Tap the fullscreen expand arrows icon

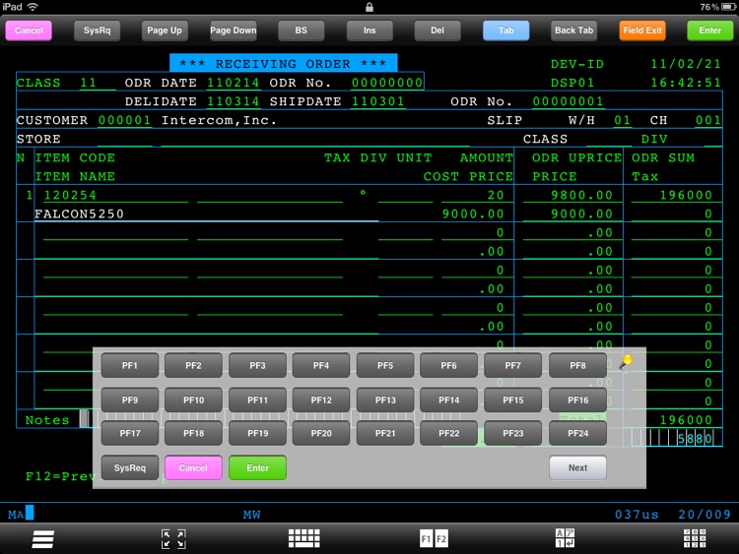pyautogui.click(x=173, y=539)
